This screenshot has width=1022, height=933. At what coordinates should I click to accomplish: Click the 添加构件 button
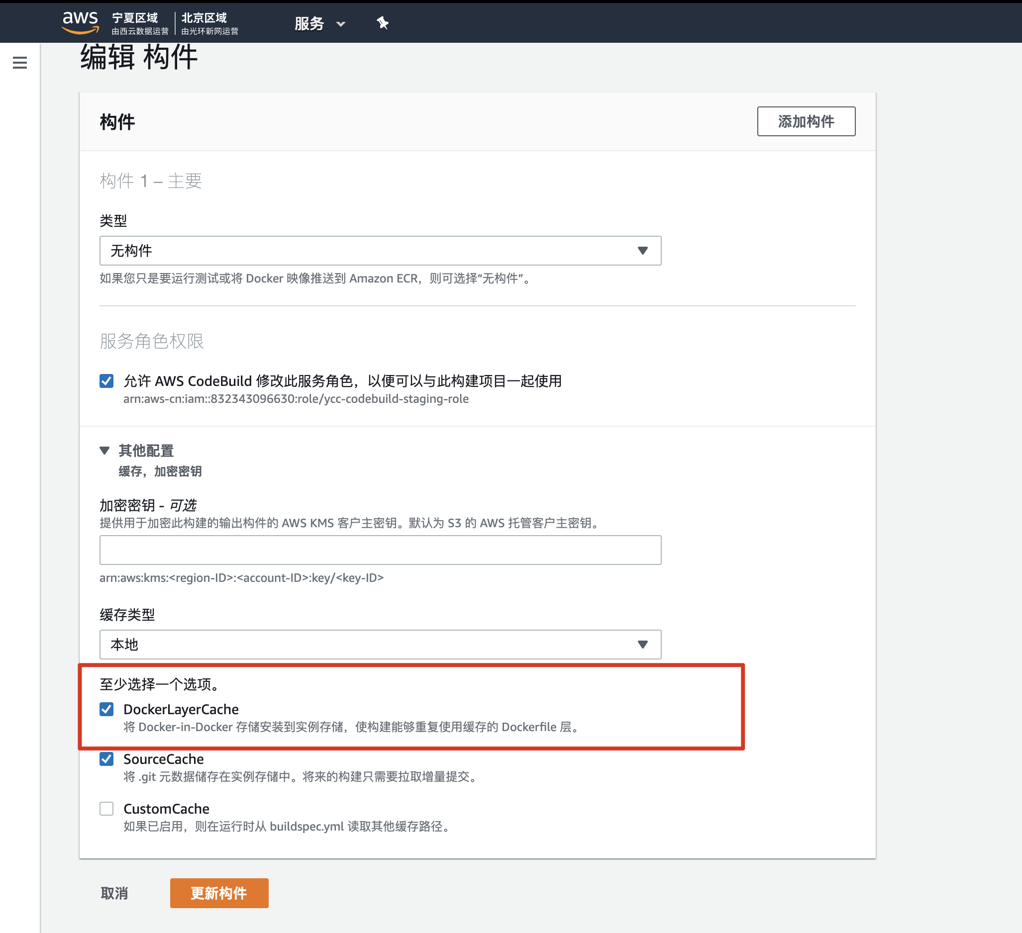(x=806, y=121)
